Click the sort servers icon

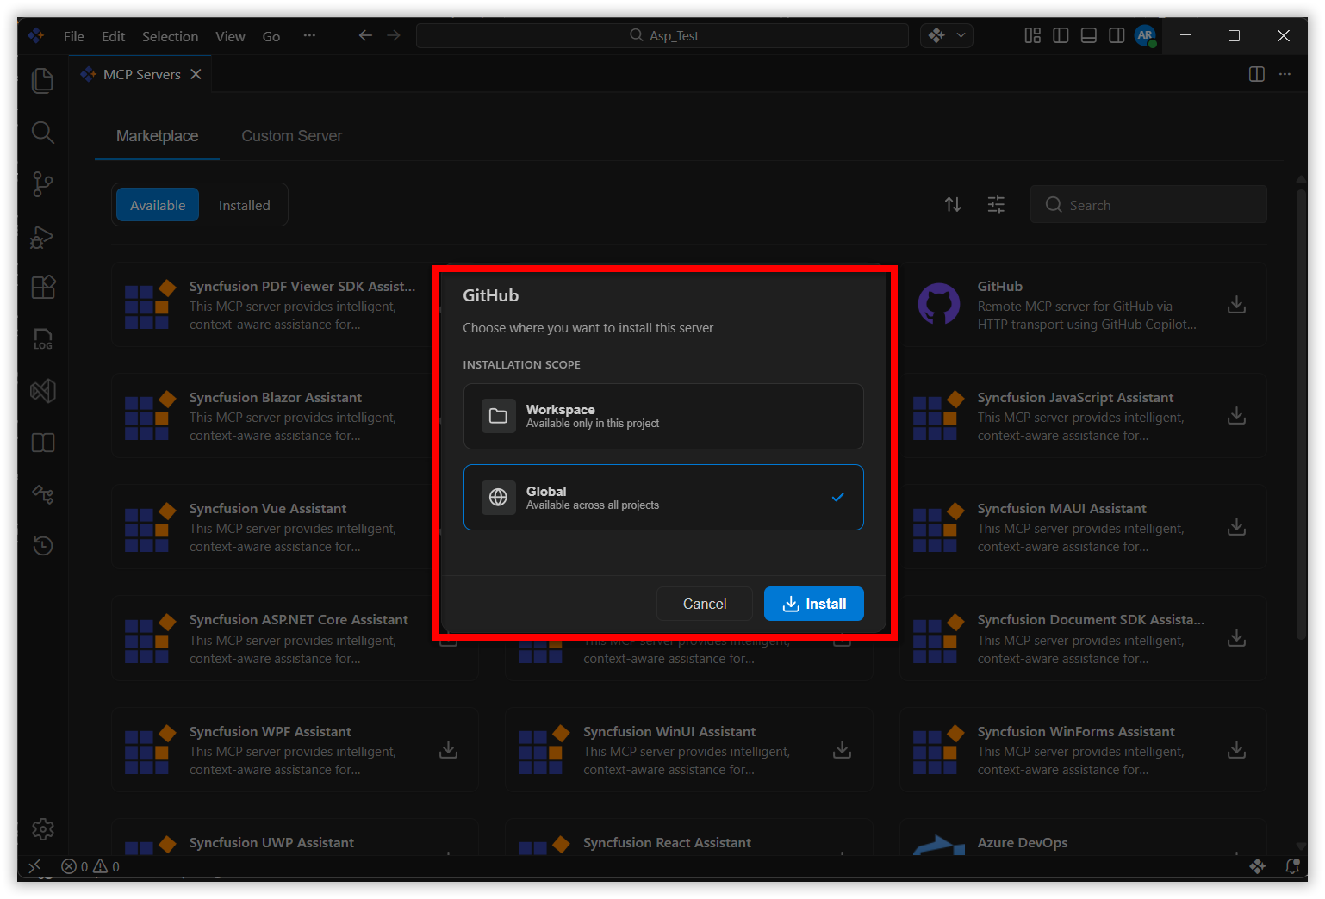953,205
